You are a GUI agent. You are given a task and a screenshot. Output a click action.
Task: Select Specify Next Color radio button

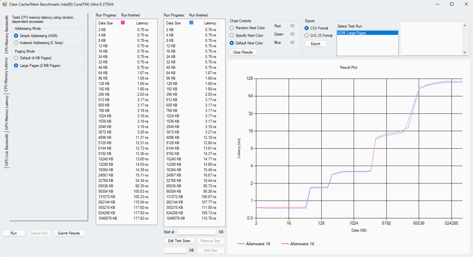click(232, 36)
